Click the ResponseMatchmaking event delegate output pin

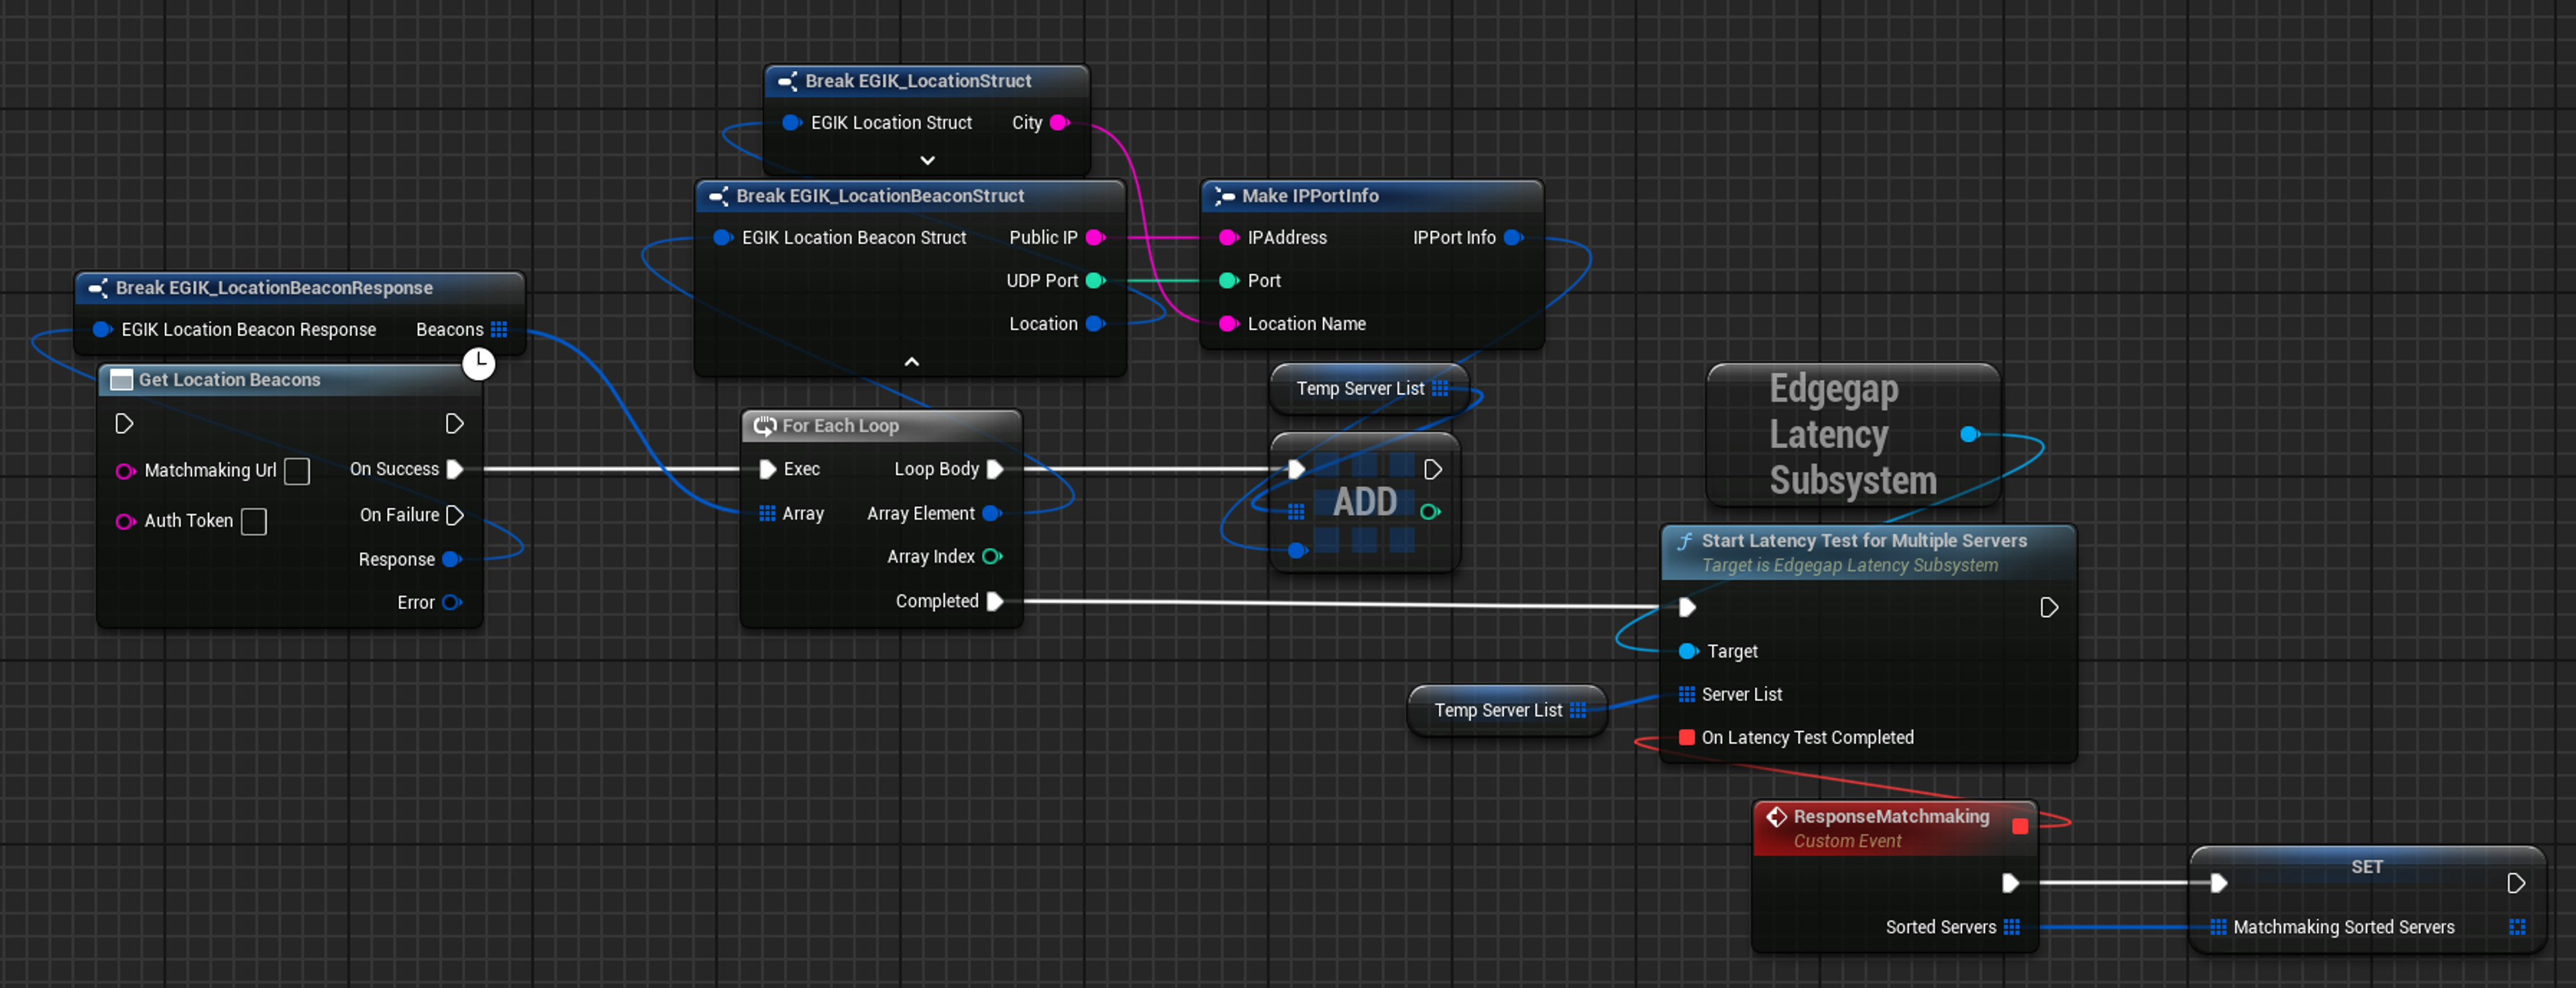coord(2020,826)
